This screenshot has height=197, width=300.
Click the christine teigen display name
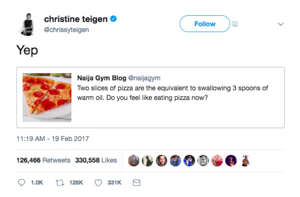[x=76, y=19]
